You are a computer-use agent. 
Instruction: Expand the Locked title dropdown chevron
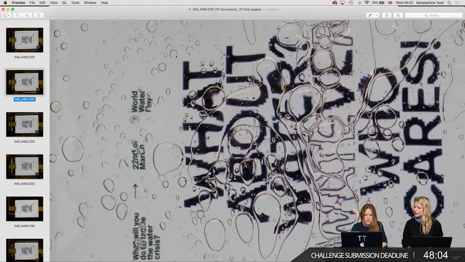coord(279,10)
